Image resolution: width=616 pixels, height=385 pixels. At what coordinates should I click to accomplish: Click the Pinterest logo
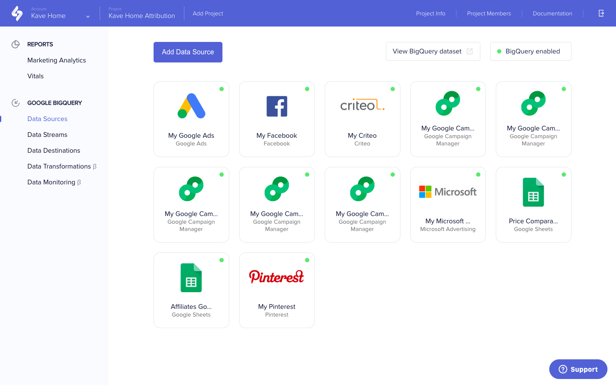click(277, 277)
